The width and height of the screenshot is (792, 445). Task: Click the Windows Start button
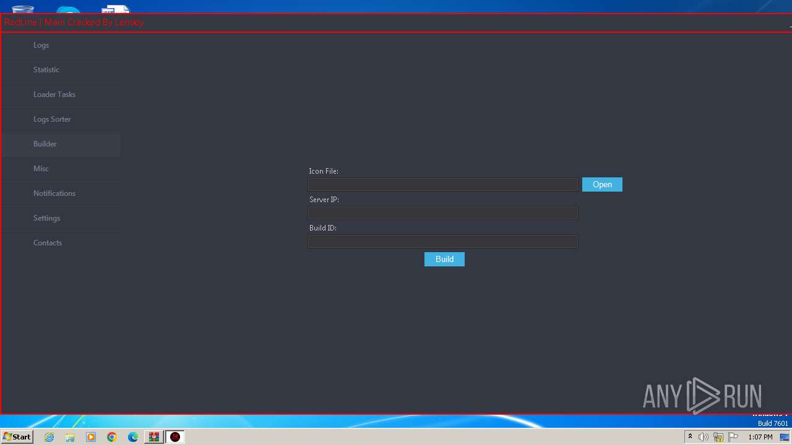click(x=17, y=436)
